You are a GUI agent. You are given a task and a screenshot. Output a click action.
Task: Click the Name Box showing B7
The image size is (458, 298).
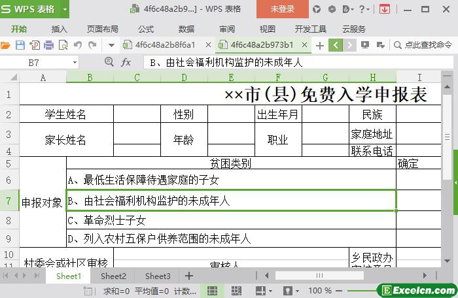tap(33, 63)
